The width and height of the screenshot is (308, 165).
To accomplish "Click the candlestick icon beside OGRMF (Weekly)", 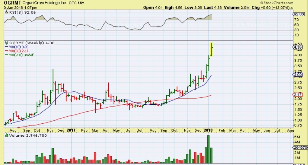I will pos(6,43).
